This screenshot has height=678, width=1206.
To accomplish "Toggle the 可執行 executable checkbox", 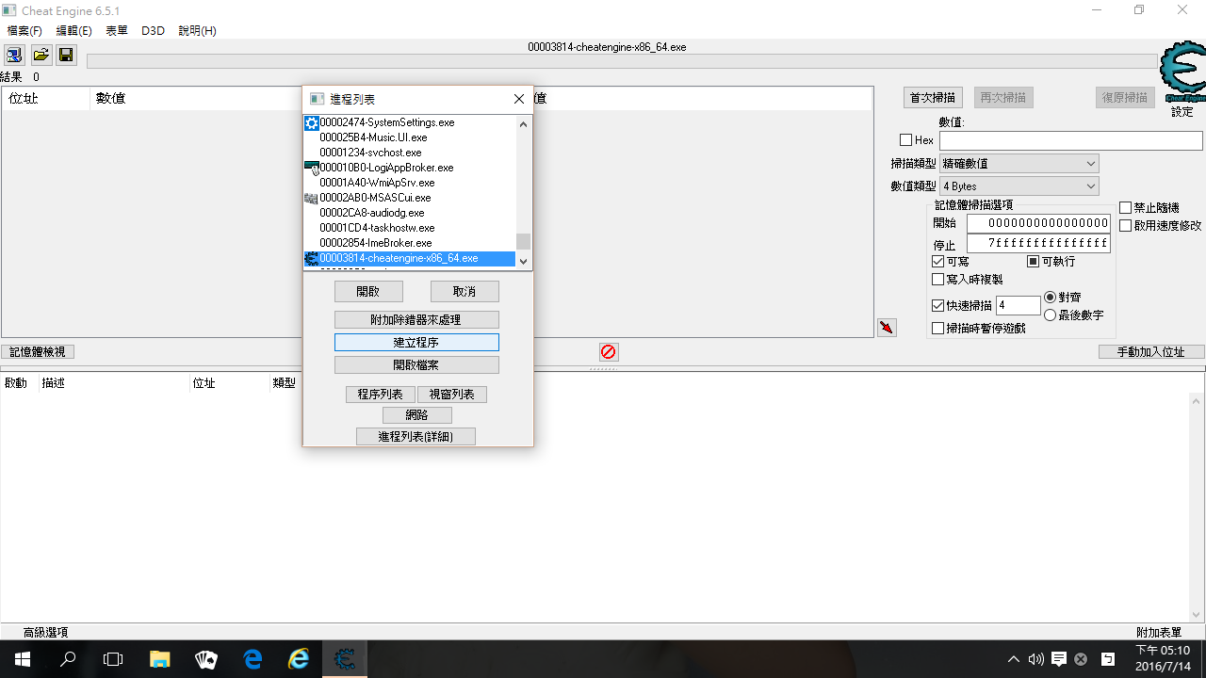I will click(1033, 261).
